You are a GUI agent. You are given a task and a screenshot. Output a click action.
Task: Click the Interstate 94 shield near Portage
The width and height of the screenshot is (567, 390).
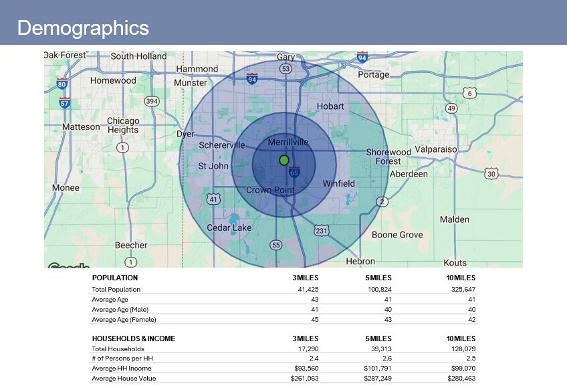coord(362,58)
